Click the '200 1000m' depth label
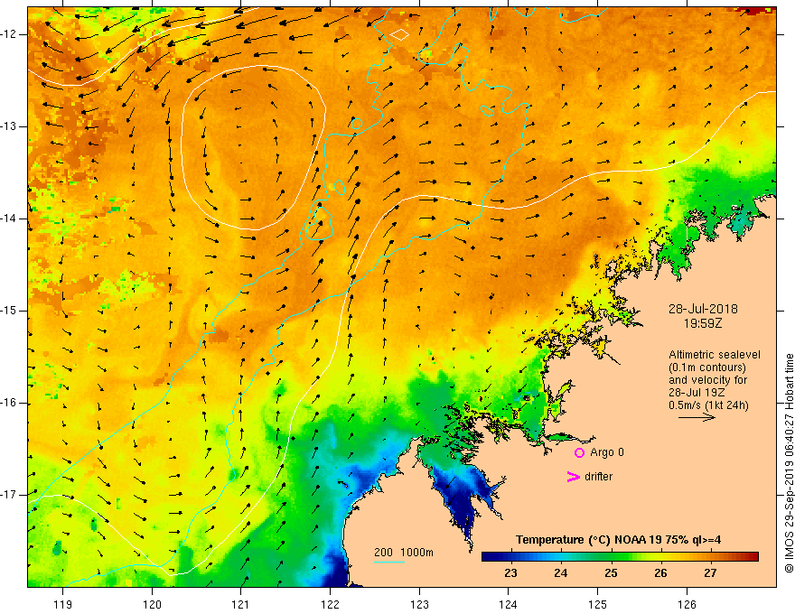The width and height of the screenshot is (795, 614). [404, 553]
